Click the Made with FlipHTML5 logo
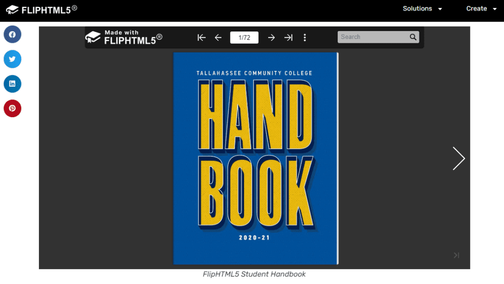The height and width of the screenshot is (284, 504). click(x=123, y=37)
